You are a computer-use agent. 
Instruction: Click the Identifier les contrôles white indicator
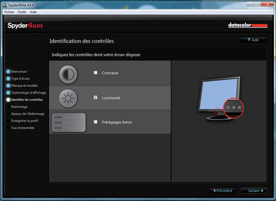(8, 100)
